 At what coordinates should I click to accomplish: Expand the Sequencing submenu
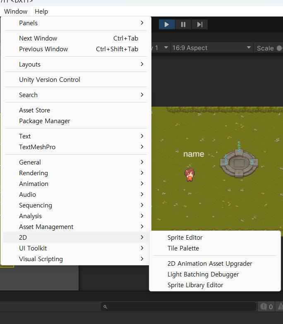76,205
